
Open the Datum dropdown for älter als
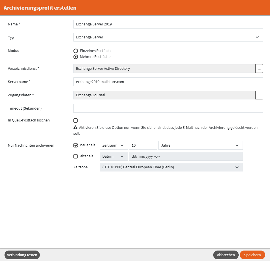(114, 156)
